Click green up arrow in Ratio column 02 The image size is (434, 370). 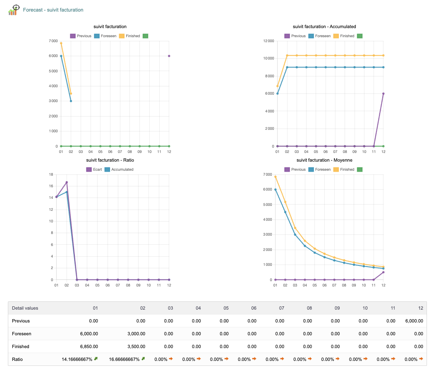point(143,359)
